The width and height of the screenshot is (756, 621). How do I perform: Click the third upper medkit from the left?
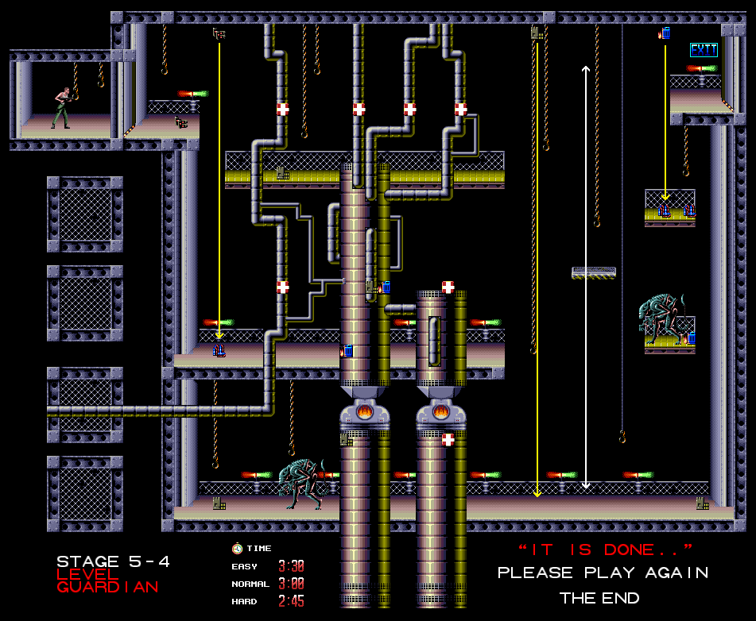[410, 110]
